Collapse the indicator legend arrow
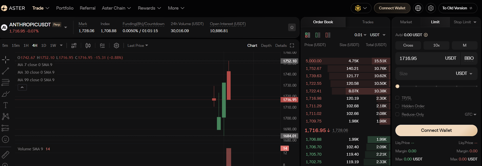The width and height of the screenshot is (482, 166). click(22, 87)
